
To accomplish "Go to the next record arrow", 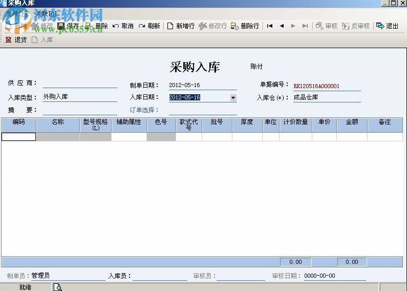I will pyautogui.click(x=293, y=26).
